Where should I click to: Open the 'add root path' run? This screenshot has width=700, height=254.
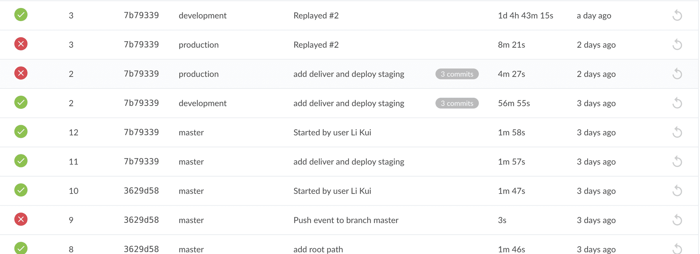[x=318, y=249]
